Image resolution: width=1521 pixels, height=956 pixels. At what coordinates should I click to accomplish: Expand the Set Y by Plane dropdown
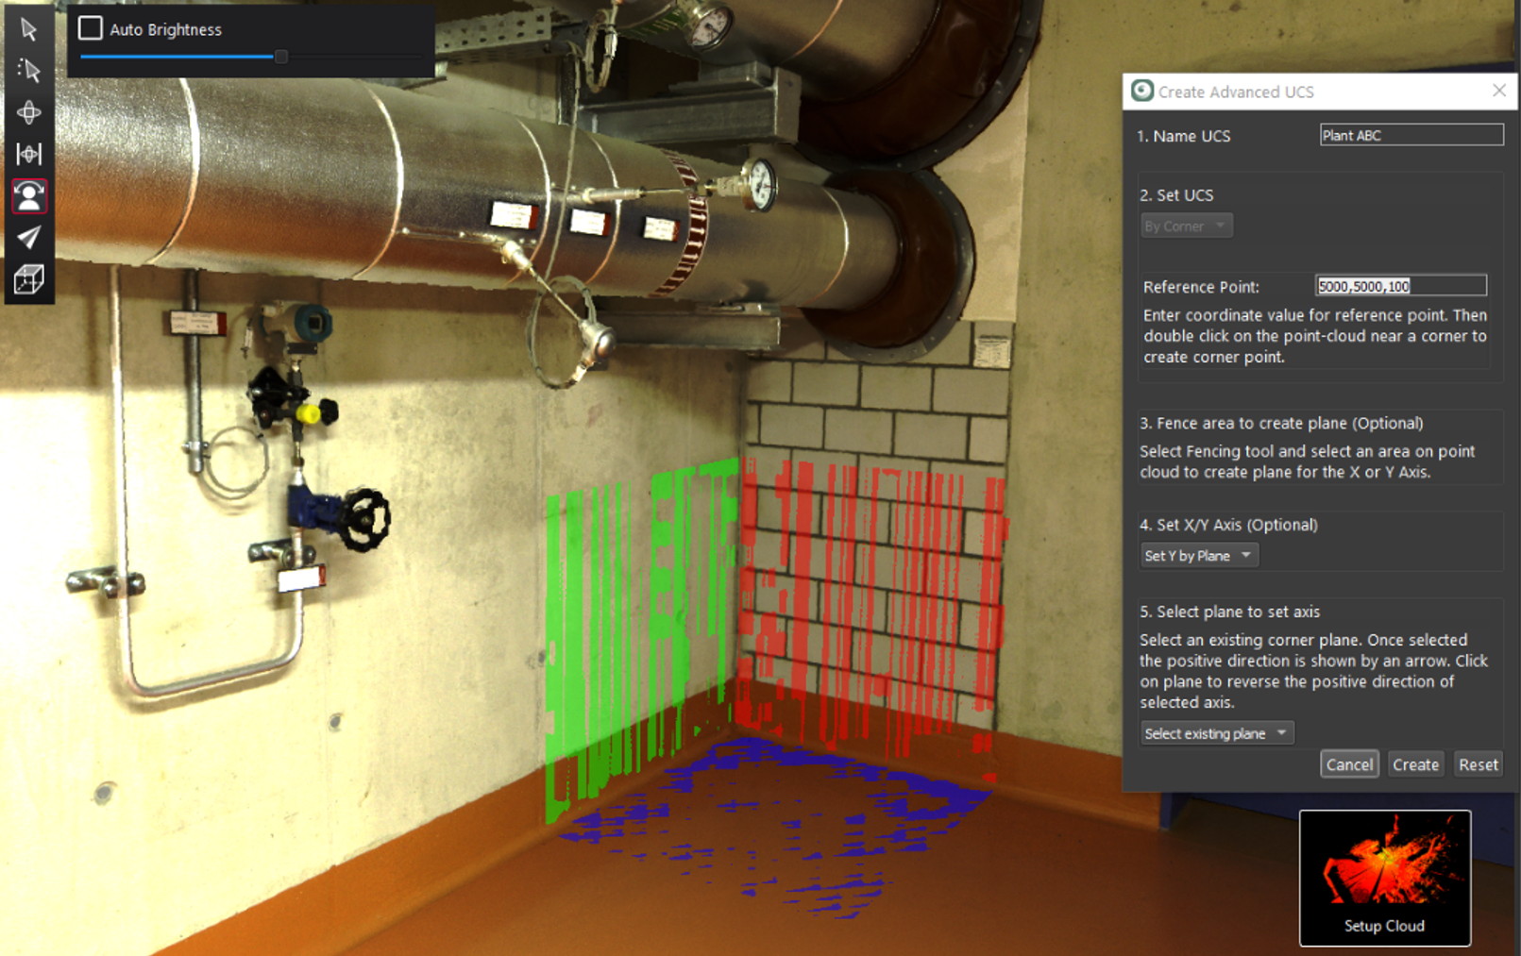click(x=1198, y=556)
